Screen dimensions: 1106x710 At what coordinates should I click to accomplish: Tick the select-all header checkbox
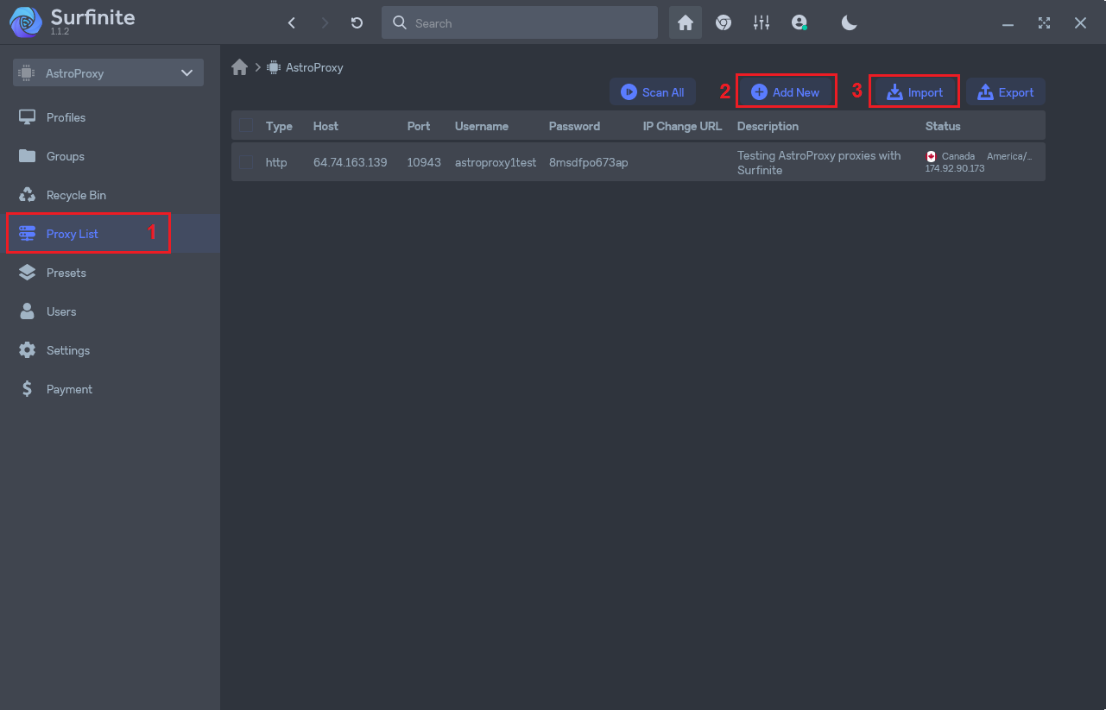coord(246,126)
